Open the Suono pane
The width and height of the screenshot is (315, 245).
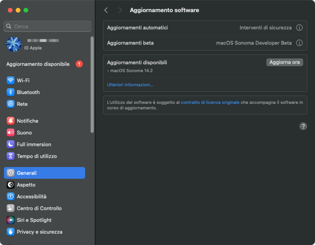click(44, 133)
